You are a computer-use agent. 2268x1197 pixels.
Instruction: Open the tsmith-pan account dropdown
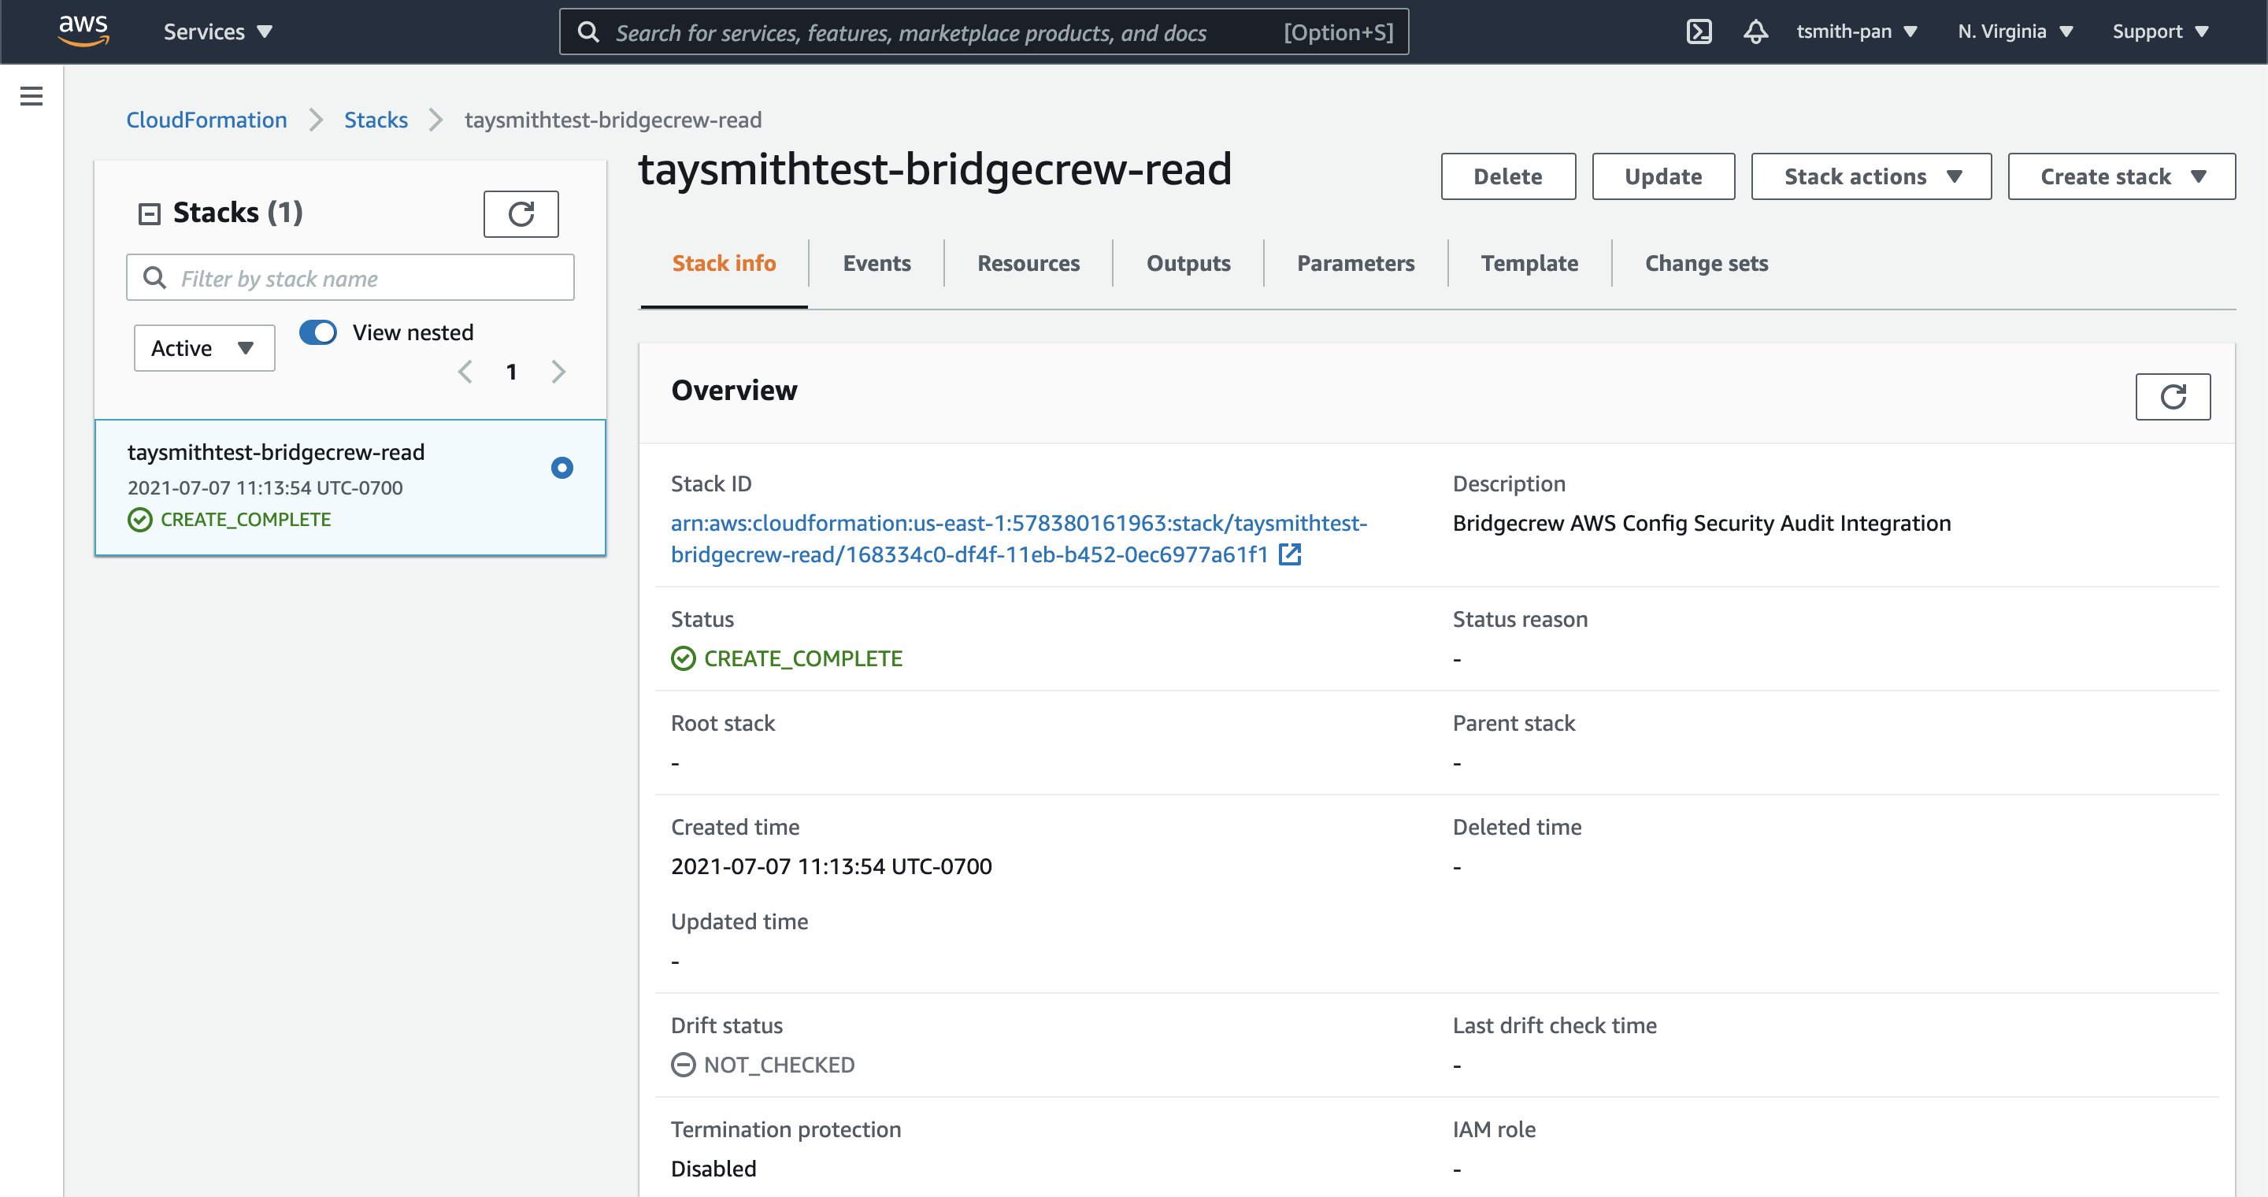[1857, 31]
